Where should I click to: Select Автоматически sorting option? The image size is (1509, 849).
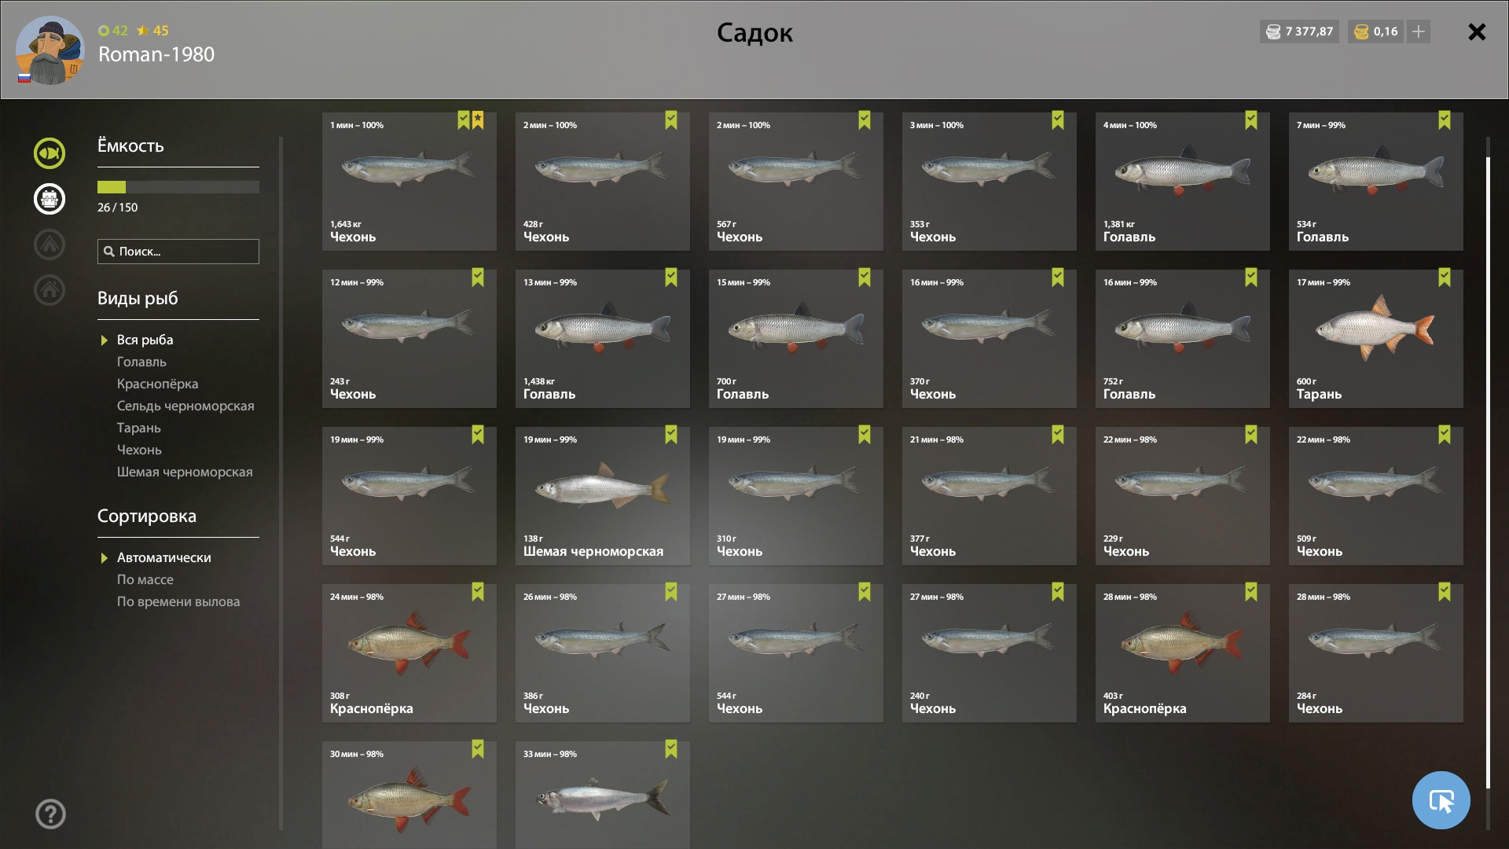point(163,557)
